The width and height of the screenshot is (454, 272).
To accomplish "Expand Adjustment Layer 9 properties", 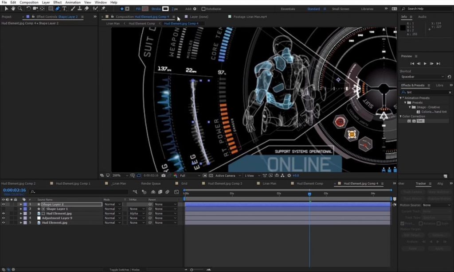I will click(x=21, y=218).
